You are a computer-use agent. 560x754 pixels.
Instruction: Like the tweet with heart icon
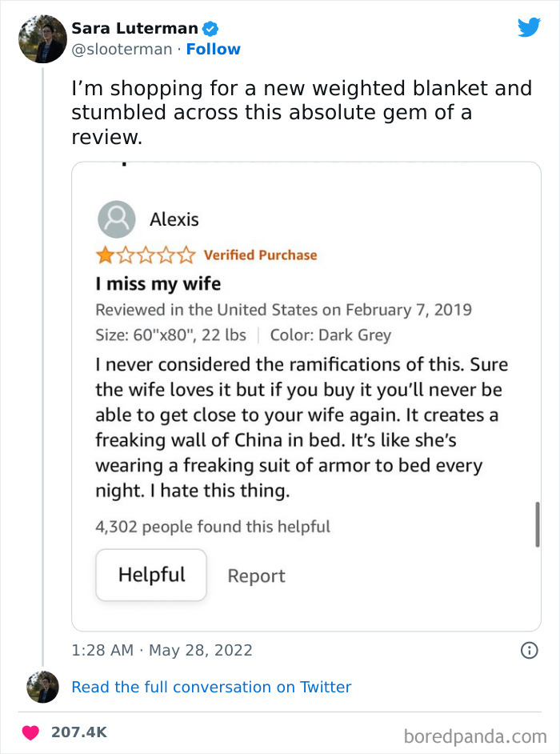30,732
